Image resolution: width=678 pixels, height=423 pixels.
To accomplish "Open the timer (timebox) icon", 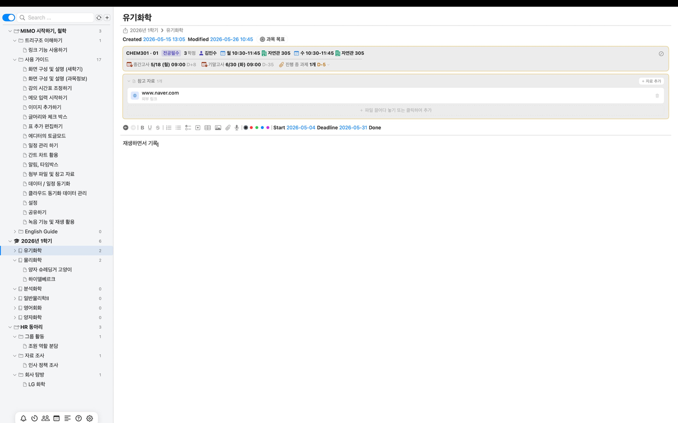I will 34,418.
